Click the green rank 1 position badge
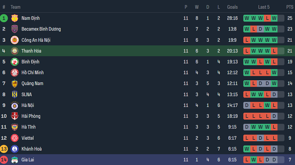Viewport: 295px width, 165px height. tap(4, 18)
